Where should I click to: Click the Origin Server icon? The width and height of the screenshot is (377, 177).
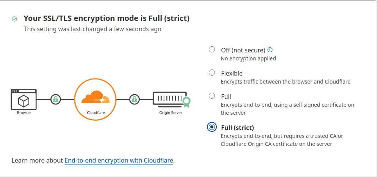(169, 99)
